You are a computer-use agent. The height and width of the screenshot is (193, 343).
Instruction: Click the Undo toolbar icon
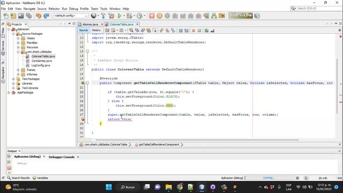[x=39, y=16]
